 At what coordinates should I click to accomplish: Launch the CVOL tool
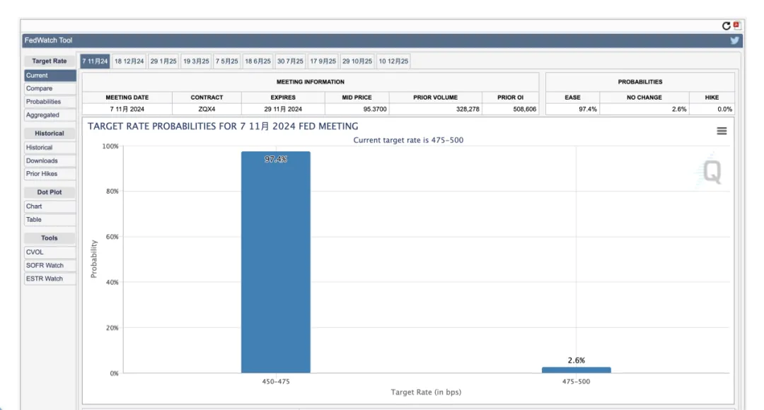click(x=50, y=252)
